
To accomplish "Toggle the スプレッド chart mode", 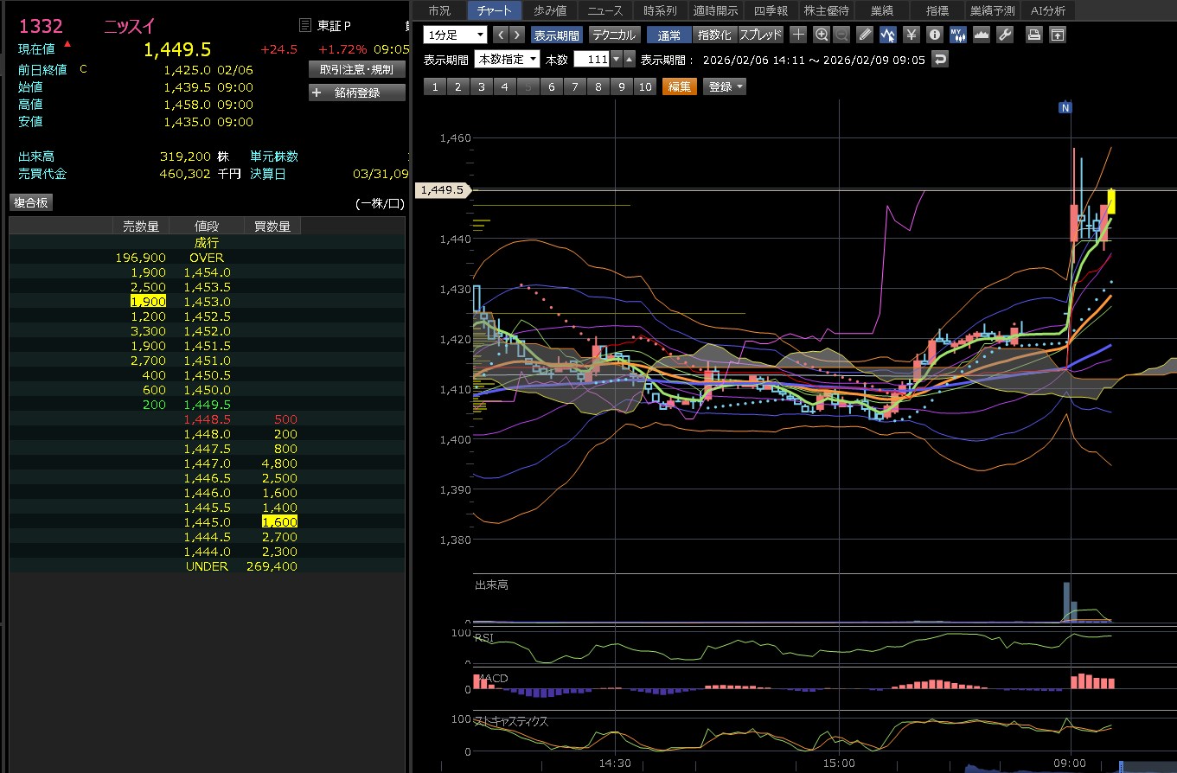I will tap(760, 35).
